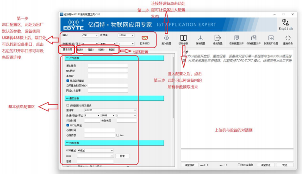Click the 'recv: 0' counter text
This screenshot has width=305, height=174.
[x=223, y=165]
